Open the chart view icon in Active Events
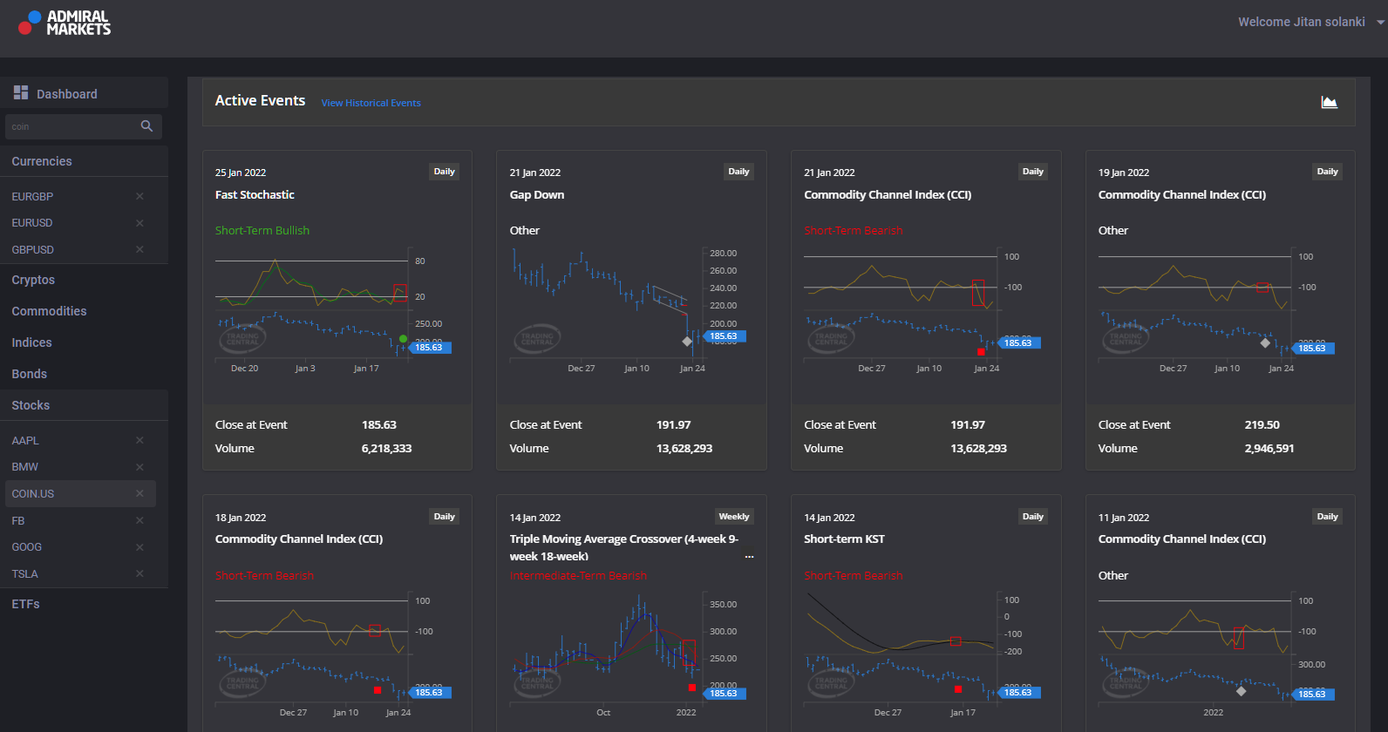Image resolution: width=1388 pixels, height=732 pixels. tap(1329, 103)
